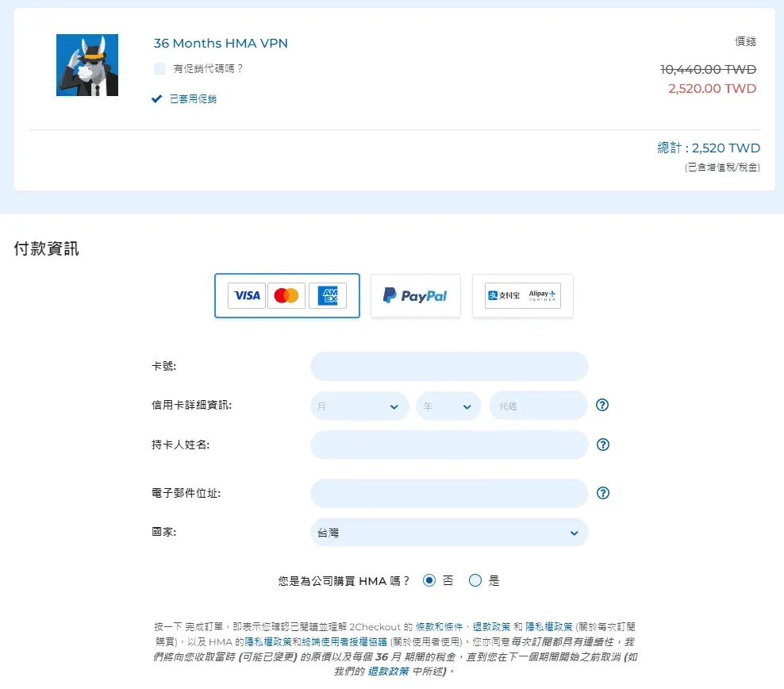Image resolution: width=784 pixels, height=689 pixels.
Task: Click the applied promotion checkmark icon
Action: tap(156, 99)
